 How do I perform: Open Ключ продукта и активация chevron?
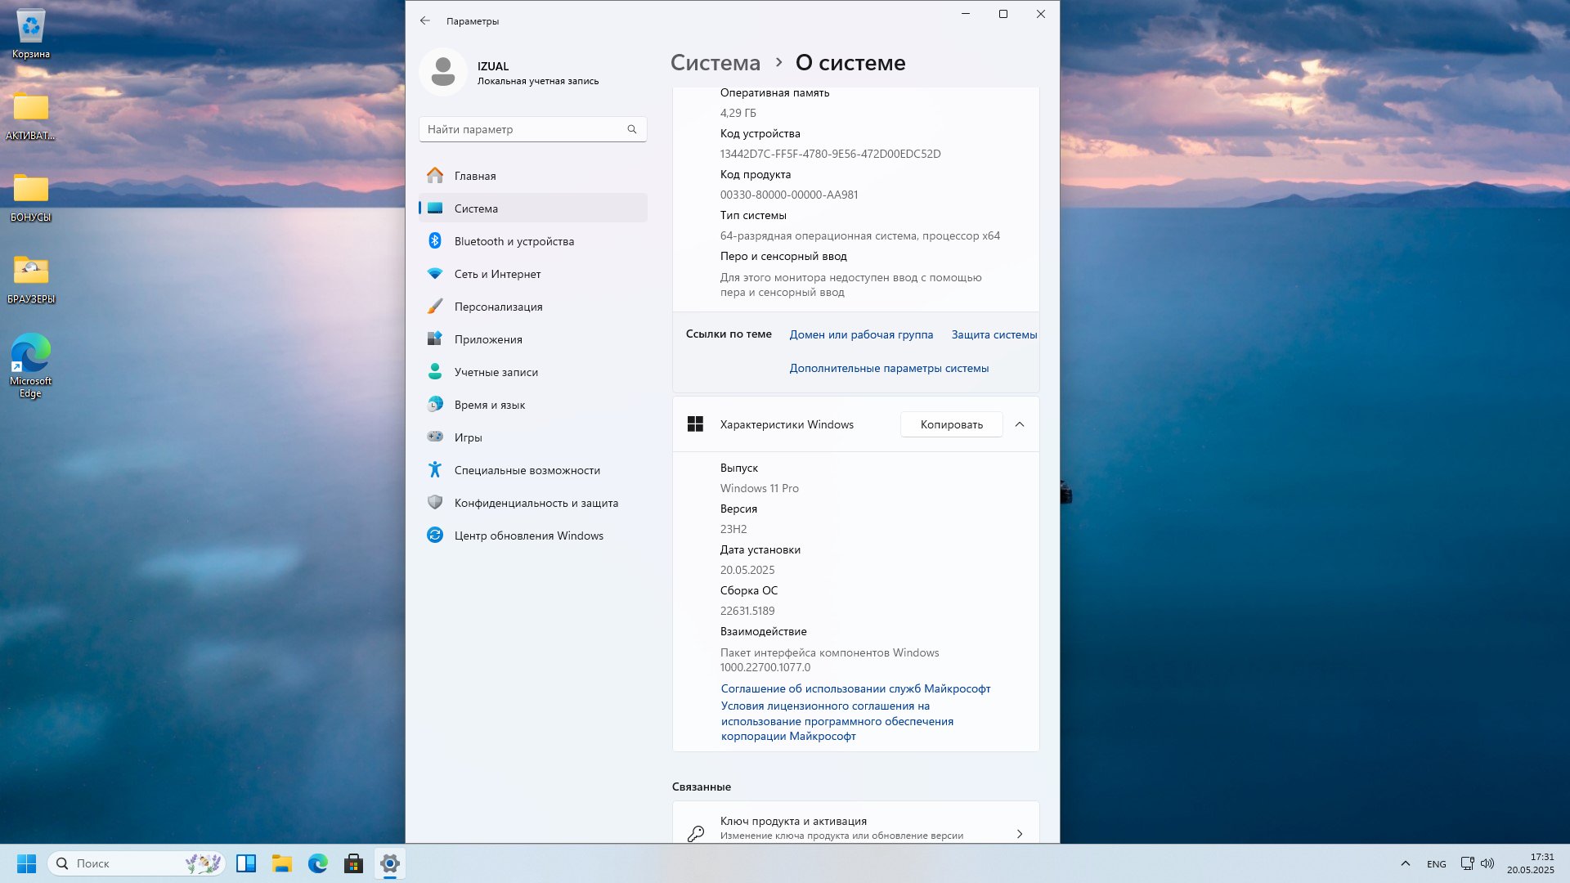pos(1020,834)
